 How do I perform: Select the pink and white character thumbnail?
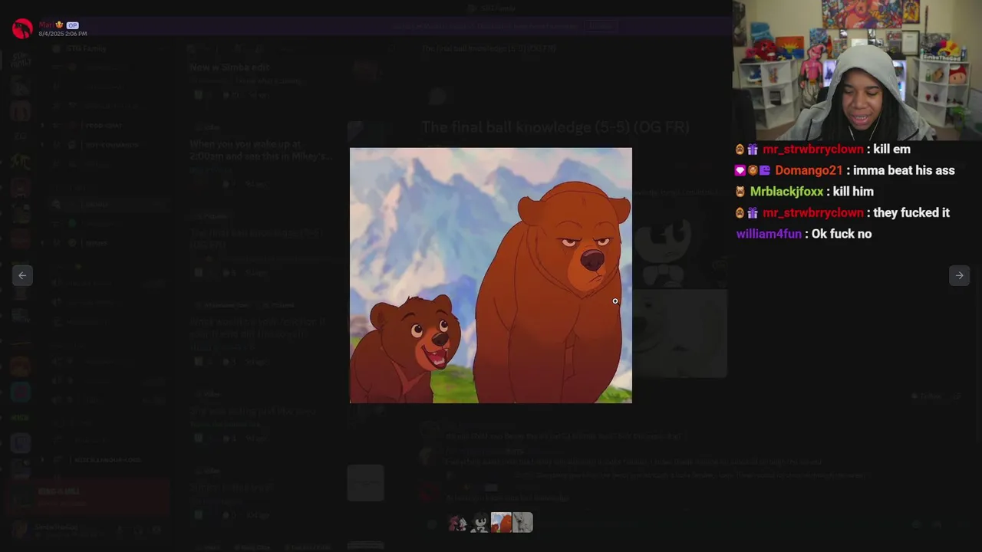point(458,523)
